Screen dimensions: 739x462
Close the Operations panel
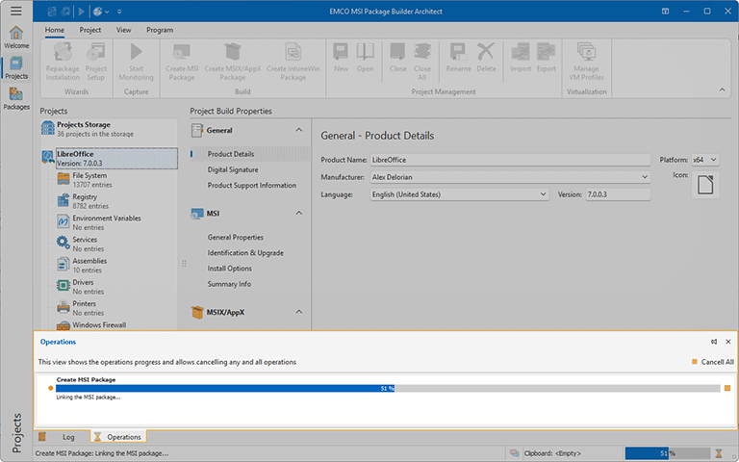coord(728,342)
